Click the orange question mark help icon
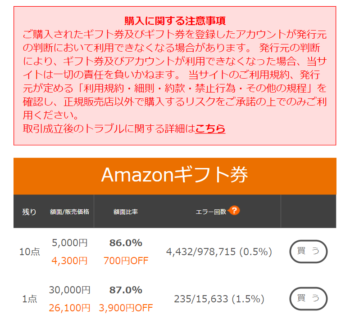The height and width of the screenshot is (323, 350). 235,210
